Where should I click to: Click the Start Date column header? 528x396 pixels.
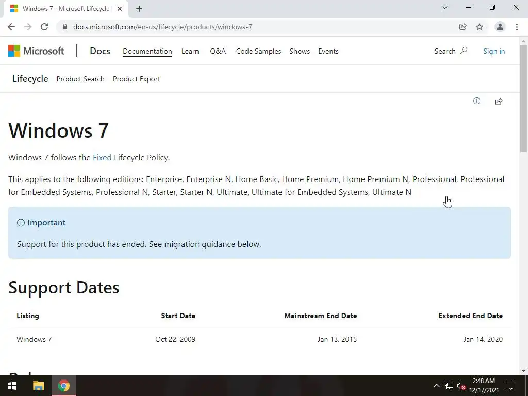coord(178,316)
